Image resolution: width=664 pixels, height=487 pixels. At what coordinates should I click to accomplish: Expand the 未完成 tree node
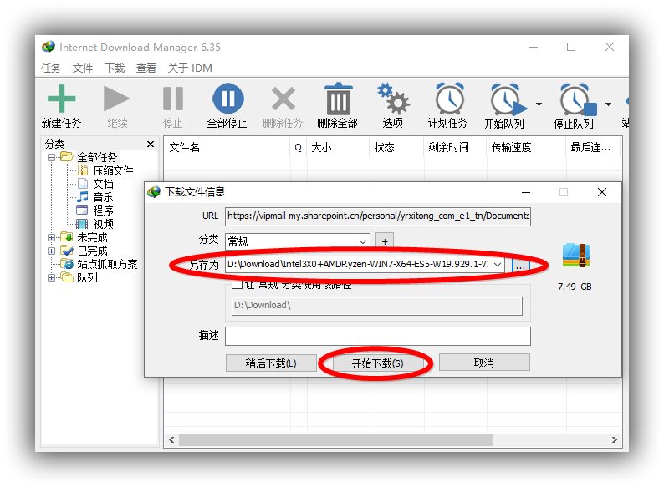[52, 237]
